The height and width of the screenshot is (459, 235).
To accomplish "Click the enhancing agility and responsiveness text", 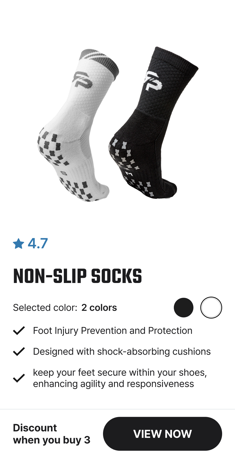I will (x=113, y=384).
